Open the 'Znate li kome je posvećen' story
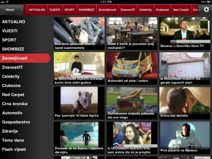This screenshot has height=159, width=212. (x=132, y=34)
